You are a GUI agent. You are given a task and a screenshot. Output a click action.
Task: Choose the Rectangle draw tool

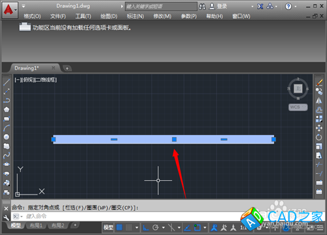7,119
